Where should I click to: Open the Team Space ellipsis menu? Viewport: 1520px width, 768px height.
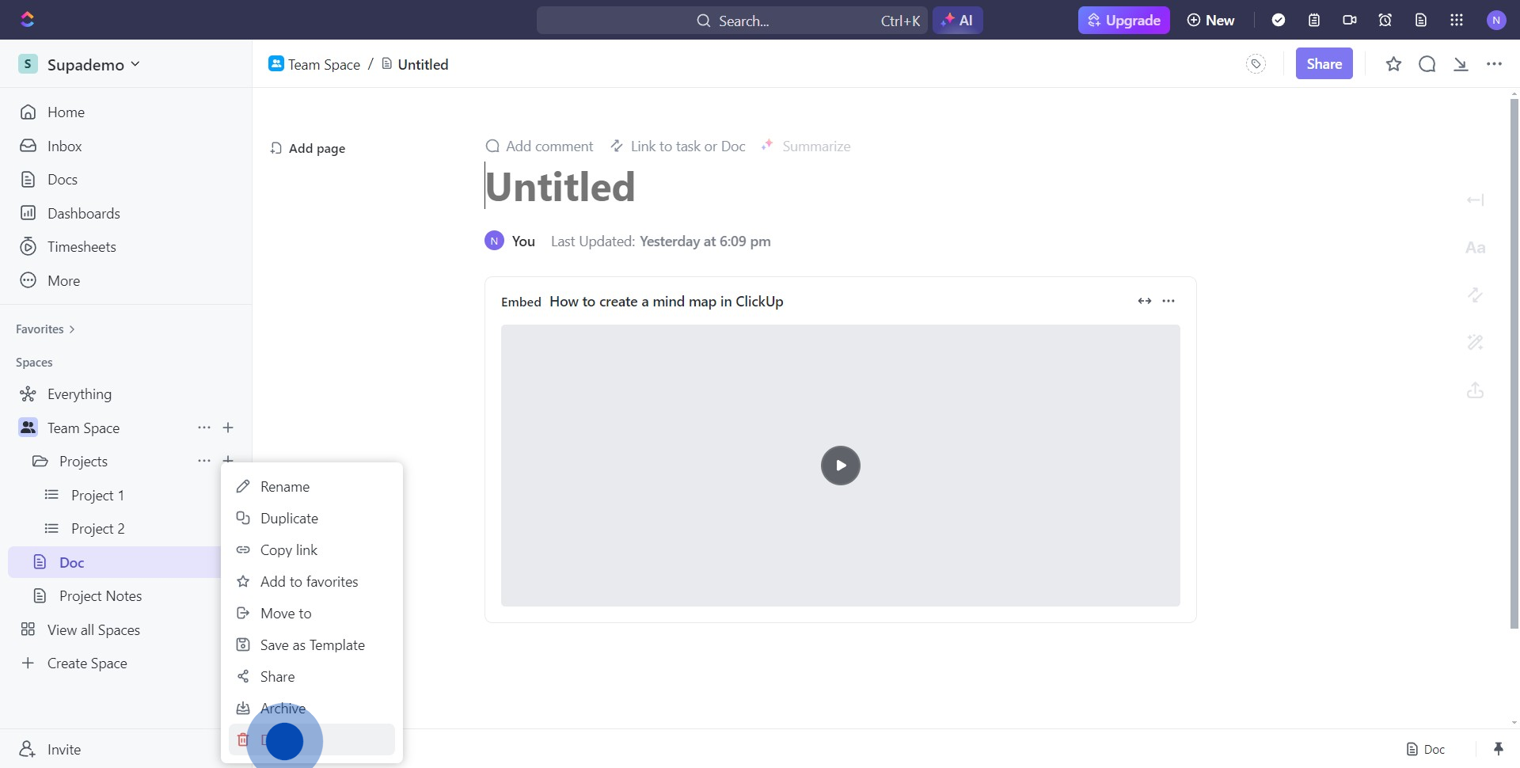coord(204,428)
